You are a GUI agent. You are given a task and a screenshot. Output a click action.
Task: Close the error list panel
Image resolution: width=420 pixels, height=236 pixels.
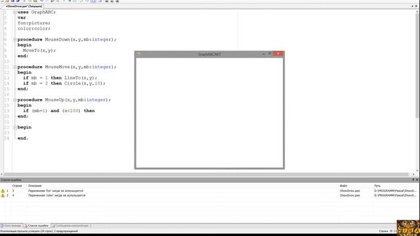pos(417,180)
